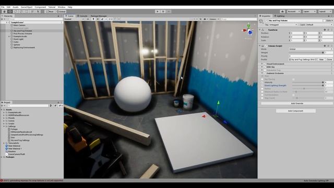Open the Tag dropdown
This screenshot has height=188, width=334.
(x=283, y=25)
